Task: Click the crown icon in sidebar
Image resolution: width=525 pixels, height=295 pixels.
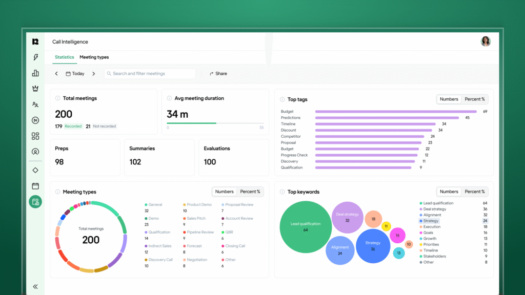Action: 35,89
